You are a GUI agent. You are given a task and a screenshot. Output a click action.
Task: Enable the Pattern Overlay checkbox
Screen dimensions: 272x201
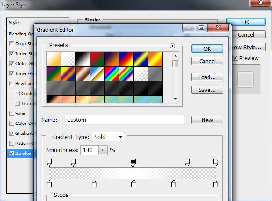point(11,144)
